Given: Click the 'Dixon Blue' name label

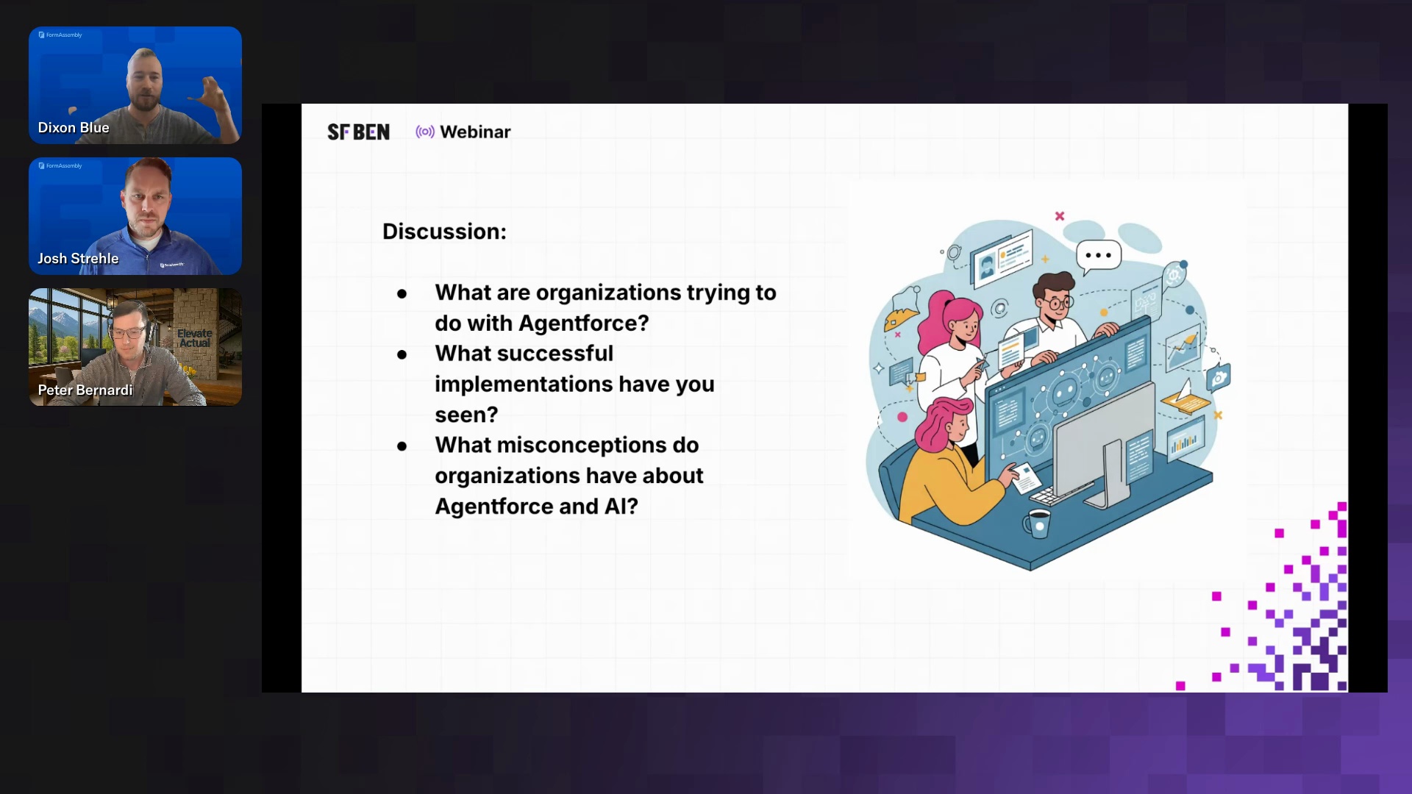Looking at the screenshot, I should point(74,128).
